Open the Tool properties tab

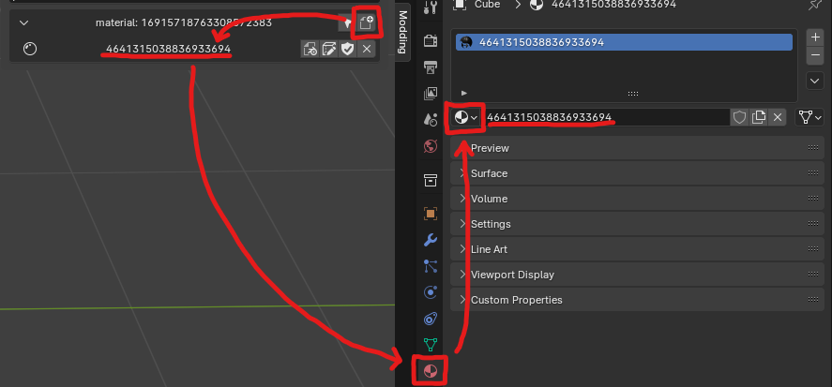tap(431, 7)
